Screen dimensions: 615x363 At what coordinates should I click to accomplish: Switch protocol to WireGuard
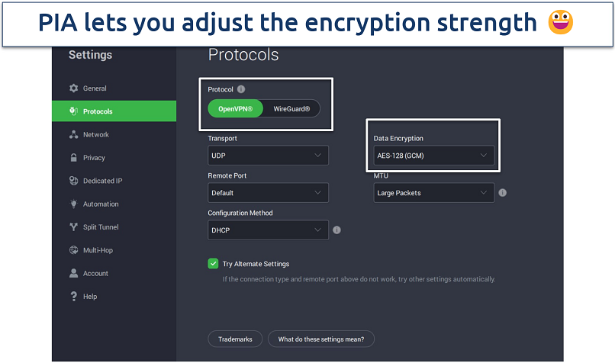coord(291,109)
